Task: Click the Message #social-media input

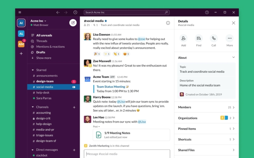Action: (127, 154)
